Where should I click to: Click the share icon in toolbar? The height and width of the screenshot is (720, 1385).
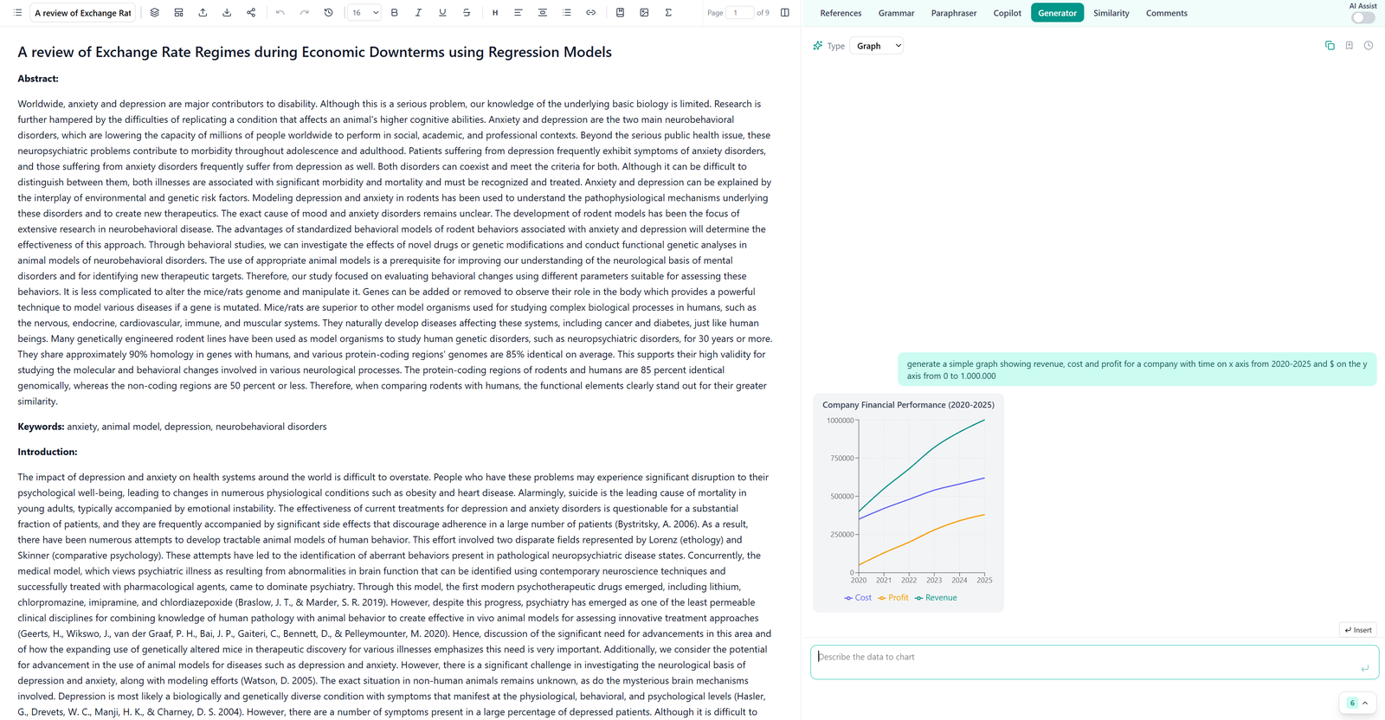click(251, 13)
